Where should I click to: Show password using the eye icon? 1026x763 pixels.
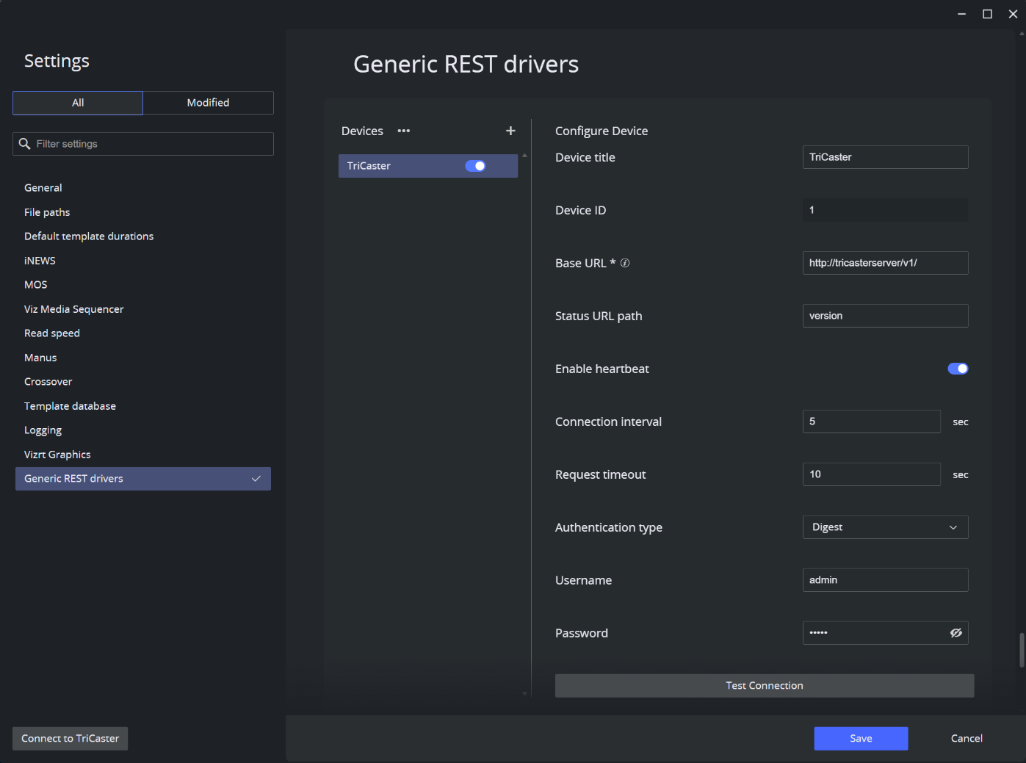[x=955, y=633]
